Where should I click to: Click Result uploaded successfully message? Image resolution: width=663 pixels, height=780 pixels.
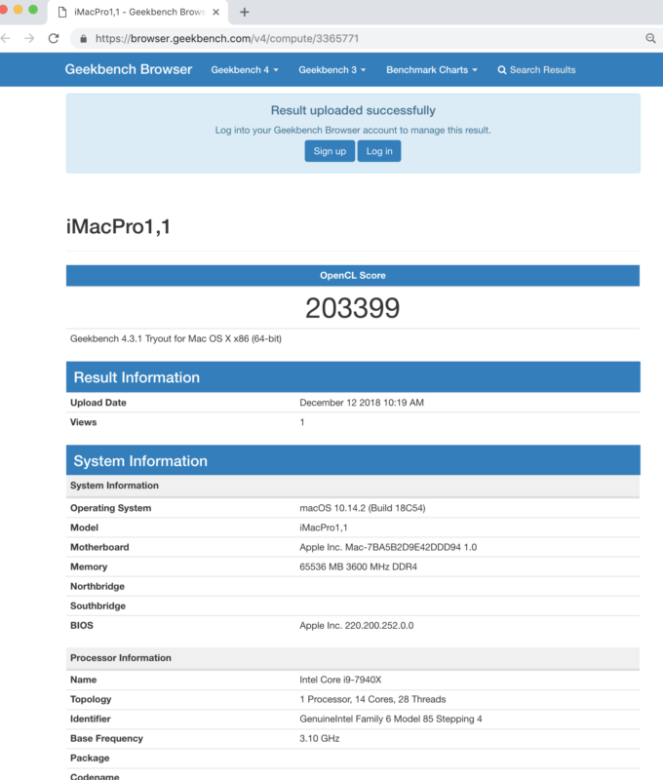tap(353, 110)
